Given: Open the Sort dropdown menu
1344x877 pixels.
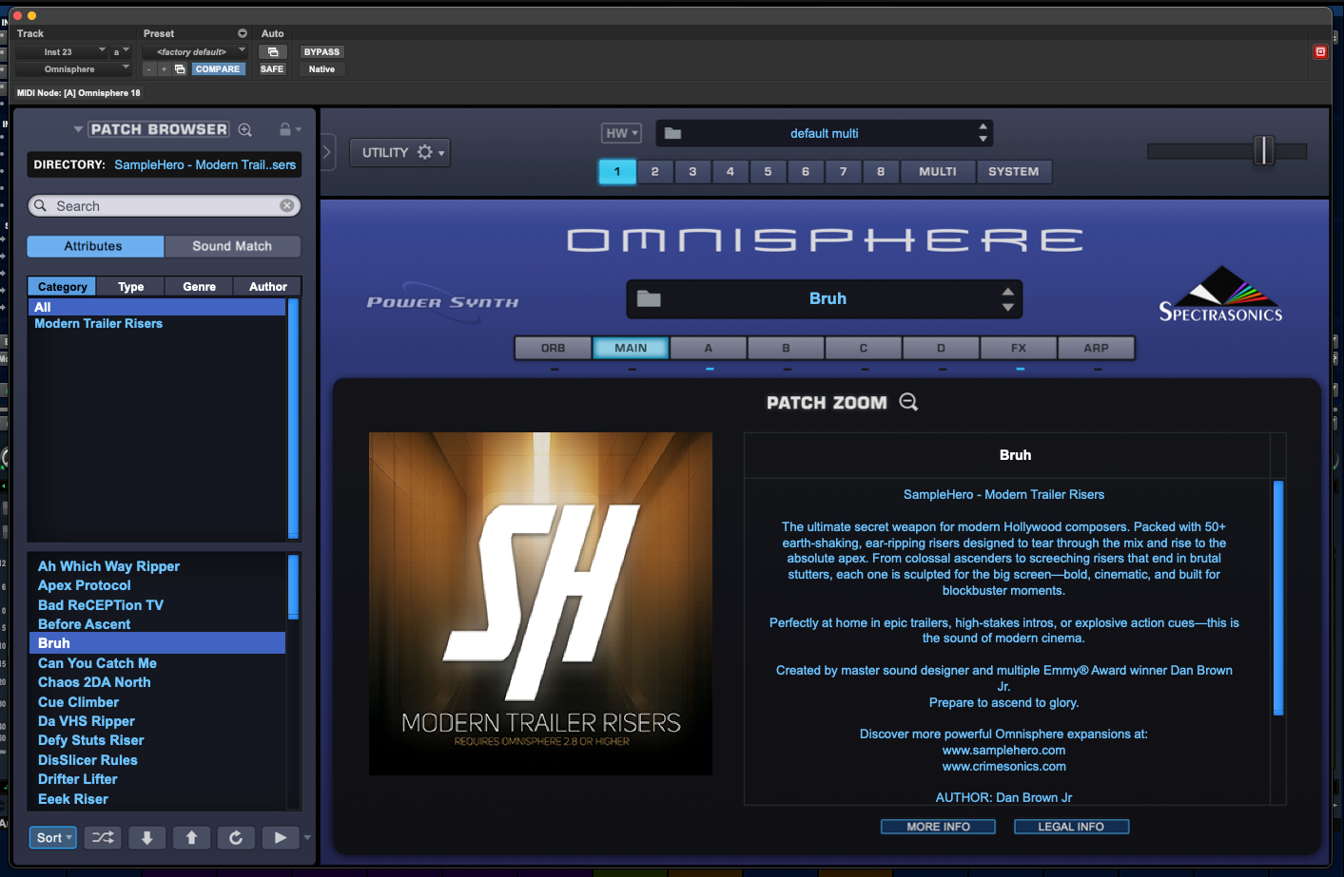Looking at the screenshot, I should pos(53,837).
